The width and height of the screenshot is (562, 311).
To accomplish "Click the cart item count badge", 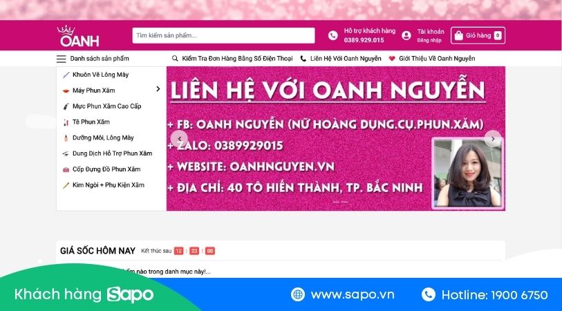I will (x=498, y=35).
